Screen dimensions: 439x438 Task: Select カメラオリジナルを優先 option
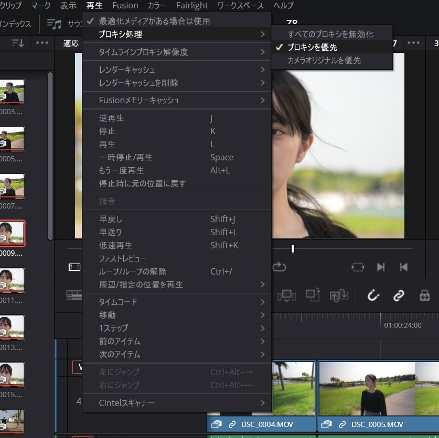click(331, 60)
